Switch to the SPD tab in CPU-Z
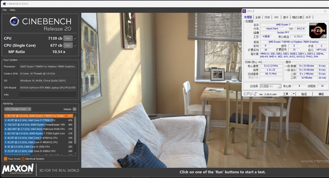The width and height of the screenshot is (329, 178). click(x=276, y=17)
